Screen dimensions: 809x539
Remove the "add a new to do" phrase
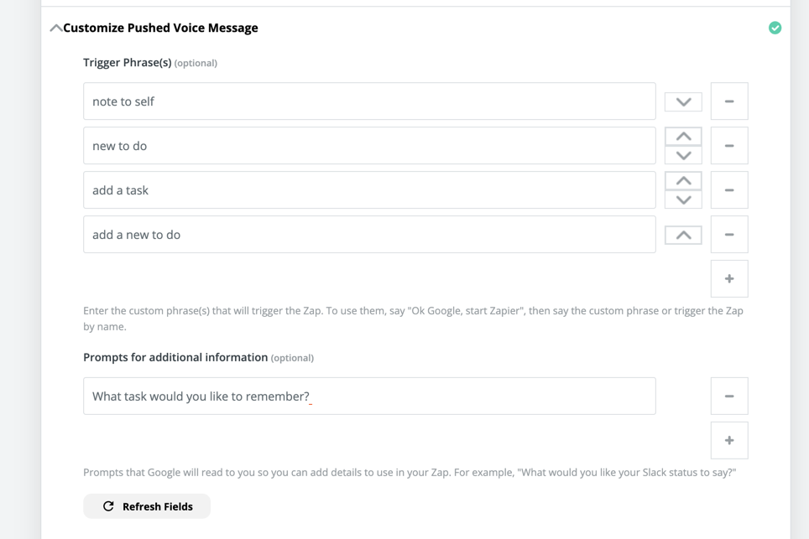click(x=728, y=235)
